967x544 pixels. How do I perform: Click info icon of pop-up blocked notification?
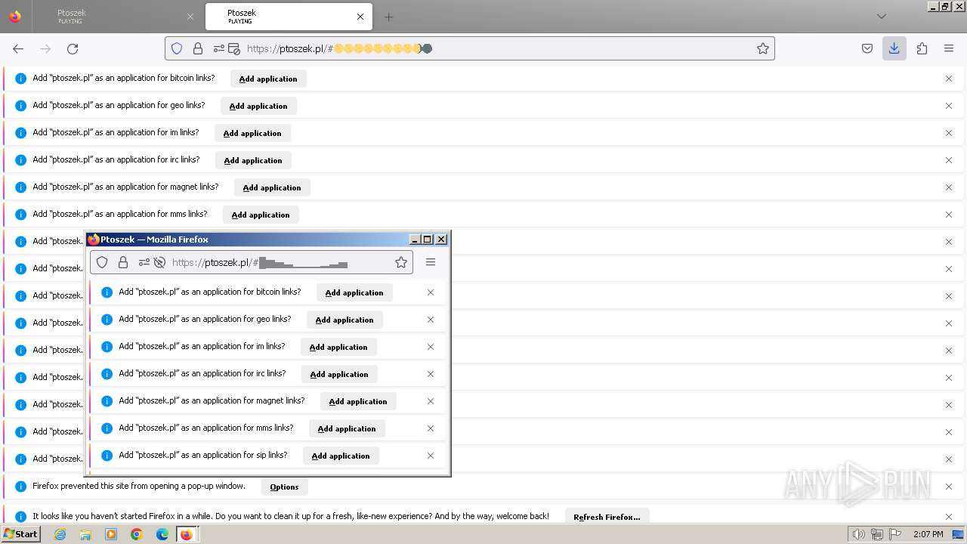(21, 487)
